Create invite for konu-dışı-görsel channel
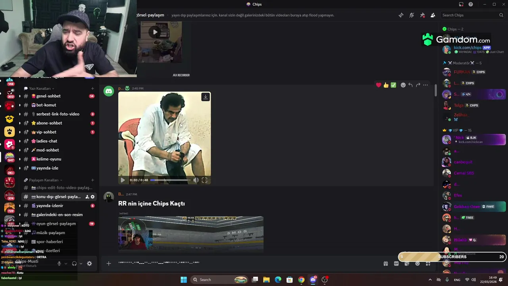 coord(87,197)
